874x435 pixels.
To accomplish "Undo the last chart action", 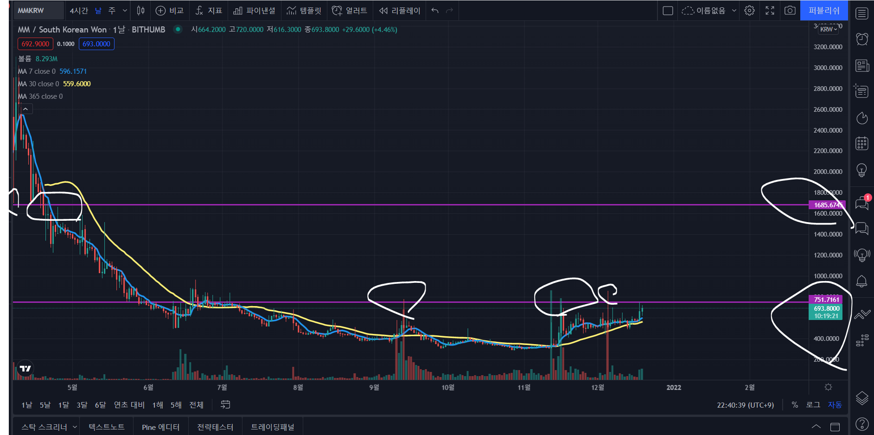I will coord(434,10).
